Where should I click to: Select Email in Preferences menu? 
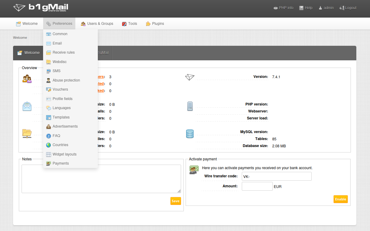coord(57,43)
